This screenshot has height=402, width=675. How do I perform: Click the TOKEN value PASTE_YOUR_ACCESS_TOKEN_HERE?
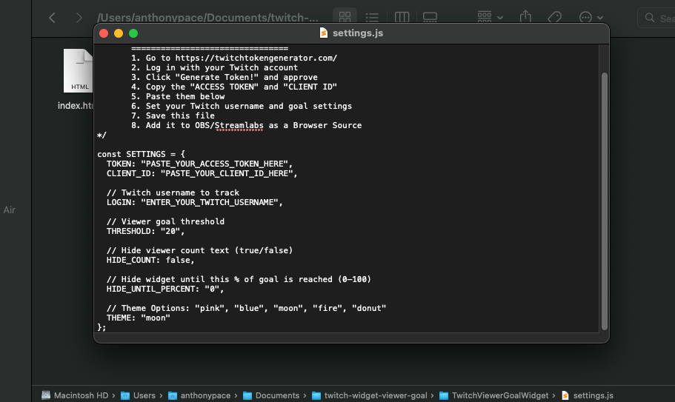click(x=214, y=164)
